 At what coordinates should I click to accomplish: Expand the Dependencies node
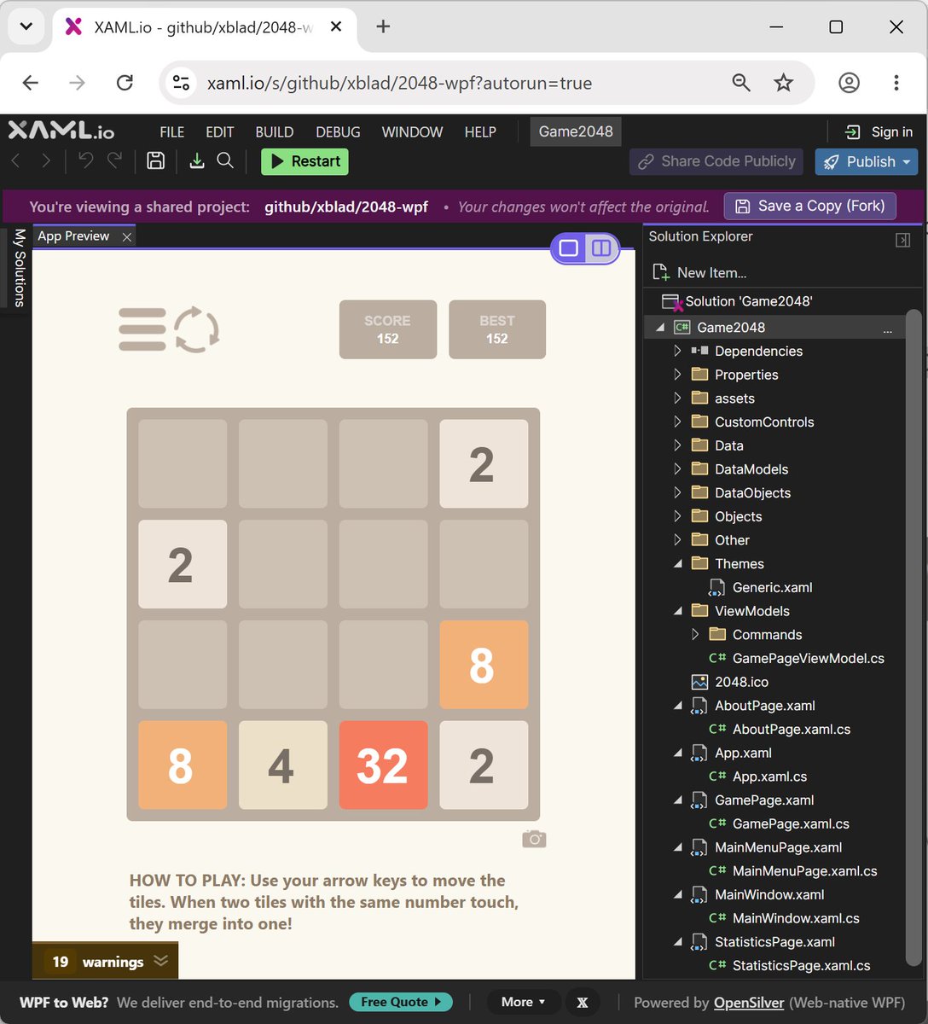(x=677, y=351)
